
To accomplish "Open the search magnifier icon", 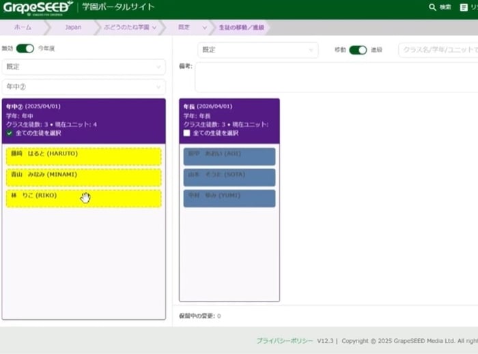I will [432, 7].
